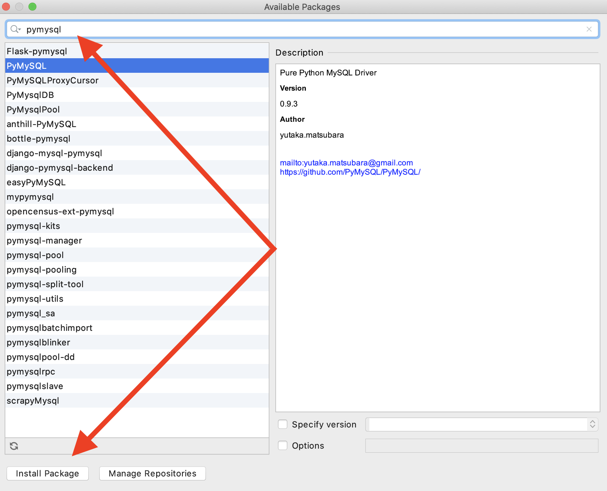
Task: Click the version number 0.9.3 text
Action: 289,104
